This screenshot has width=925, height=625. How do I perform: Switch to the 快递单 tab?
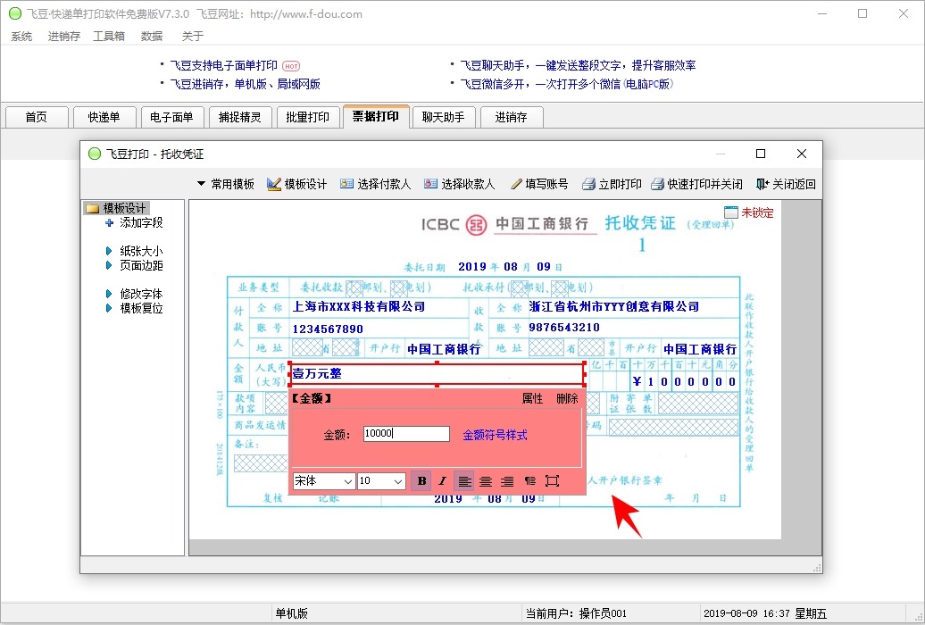pyautogui.click(x=104, y=117)
